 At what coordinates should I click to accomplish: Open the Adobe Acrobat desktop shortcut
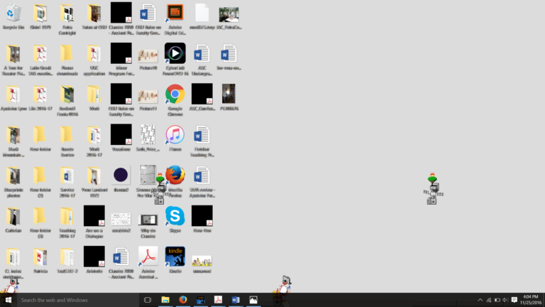click(x=148, y=257)
